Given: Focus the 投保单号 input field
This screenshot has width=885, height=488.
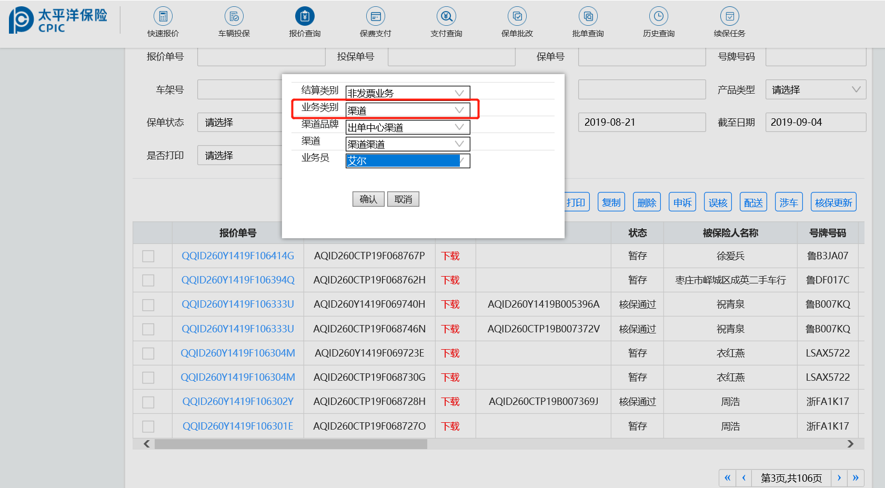Looking at the screenshot, I should point(451,57).
